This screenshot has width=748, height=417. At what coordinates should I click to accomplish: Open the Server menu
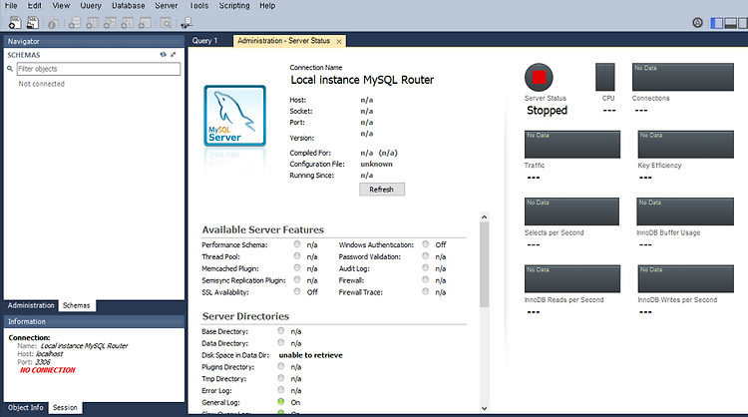pos(166,6)
